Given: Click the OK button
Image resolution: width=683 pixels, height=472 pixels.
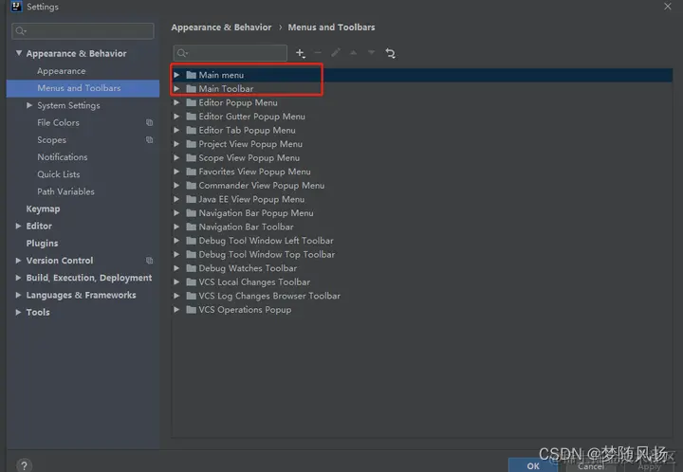Looking at the screenshot, I should coord(533,465).
